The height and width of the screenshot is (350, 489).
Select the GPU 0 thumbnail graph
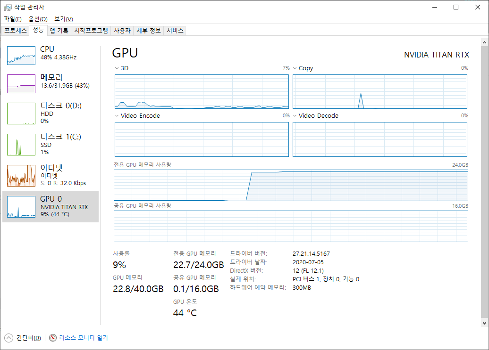pos(21,207)
